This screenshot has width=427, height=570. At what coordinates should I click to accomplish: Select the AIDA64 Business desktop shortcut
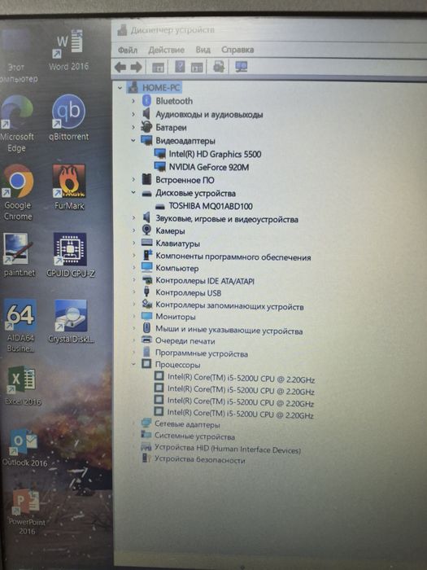coord(20,326)
